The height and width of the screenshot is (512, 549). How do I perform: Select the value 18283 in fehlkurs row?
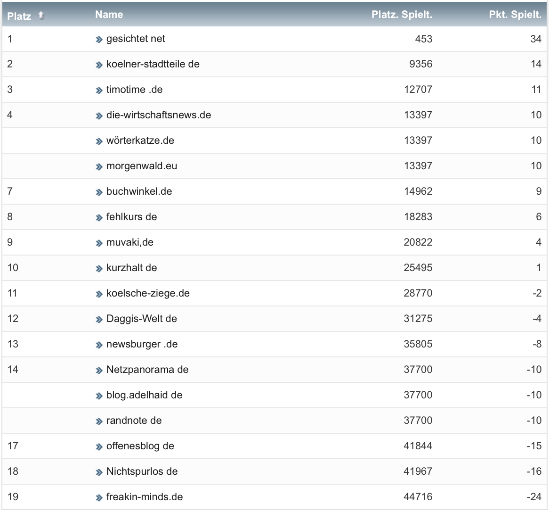pos(419,217)
